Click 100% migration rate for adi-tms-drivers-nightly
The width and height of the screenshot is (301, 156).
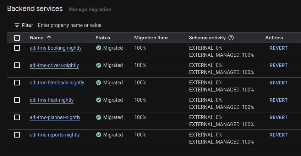click(140, 65)
